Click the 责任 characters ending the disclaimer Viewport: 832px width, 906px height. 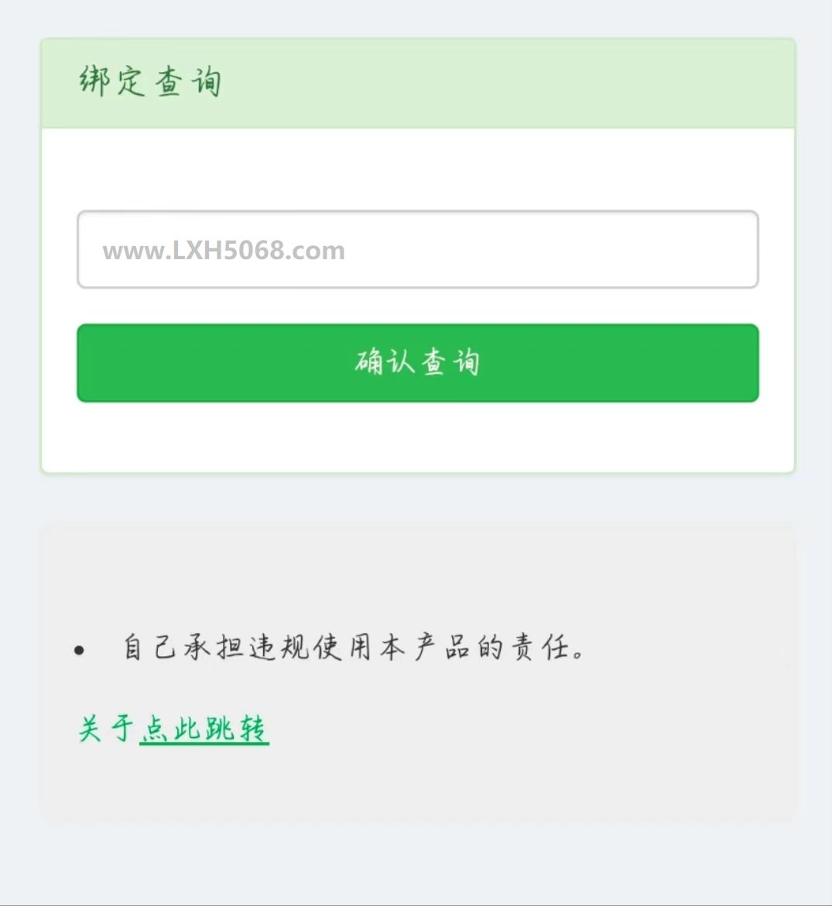(540, 647)
